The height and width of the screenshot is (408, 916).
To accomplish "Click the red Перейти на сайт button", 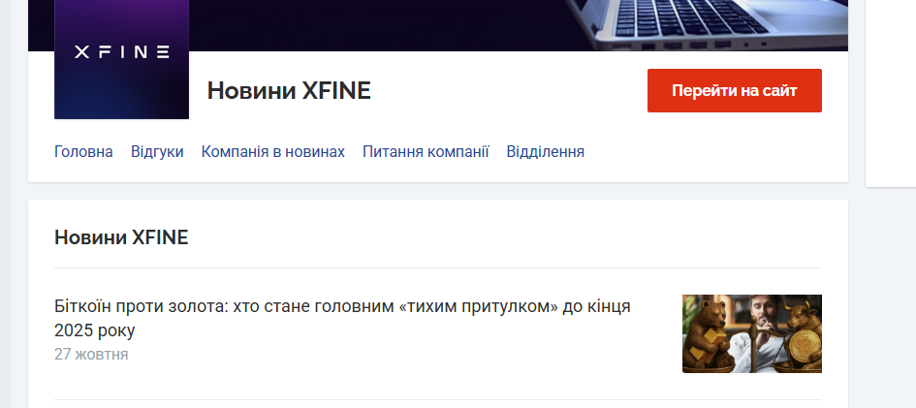I will [x=735, y=90].
